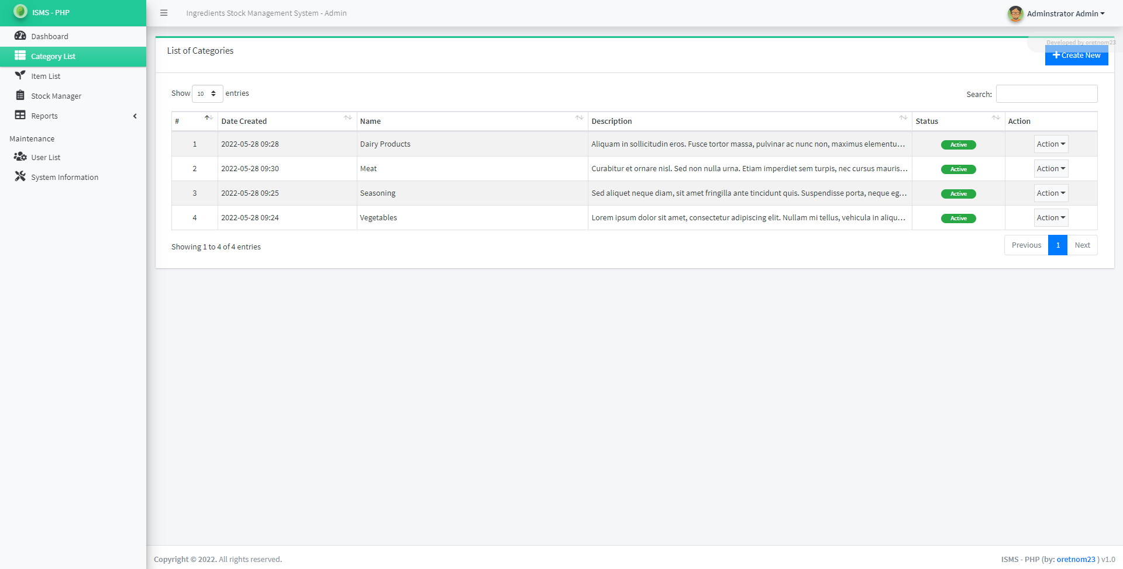Open System Information settings page
Viewport: 1123px width, 569px height.
(x=73, y=177)
